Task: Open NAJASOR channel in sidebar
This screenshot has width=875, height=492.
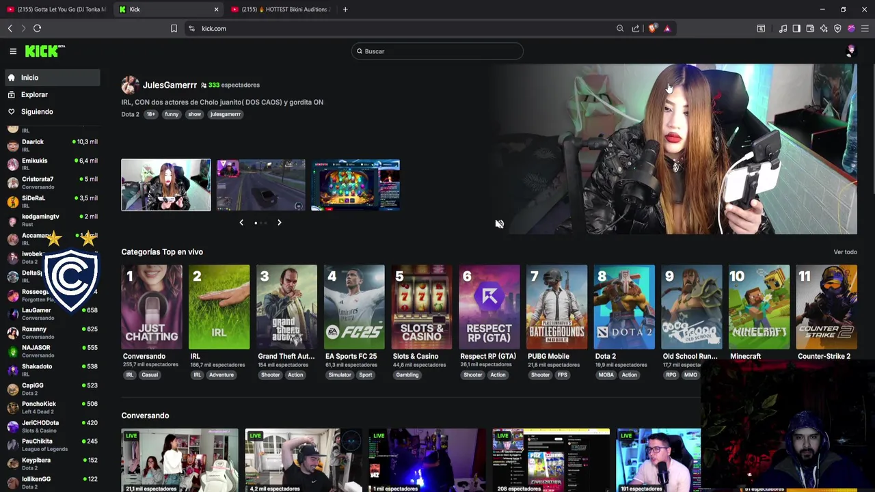Action: point(52,351)
